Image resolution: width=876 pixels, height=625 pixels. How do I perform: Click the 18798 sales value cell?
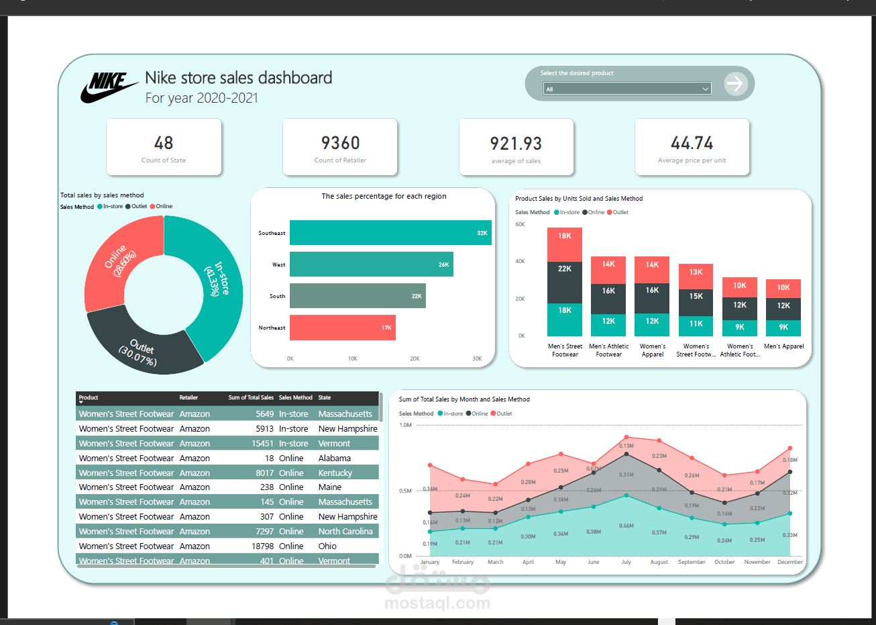[x=262, y=546]
